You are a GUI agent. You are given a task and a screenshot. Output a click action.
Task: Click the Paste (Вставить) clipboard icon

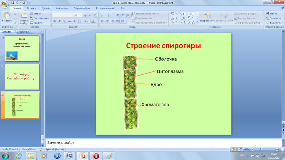[x=7, y=16]
